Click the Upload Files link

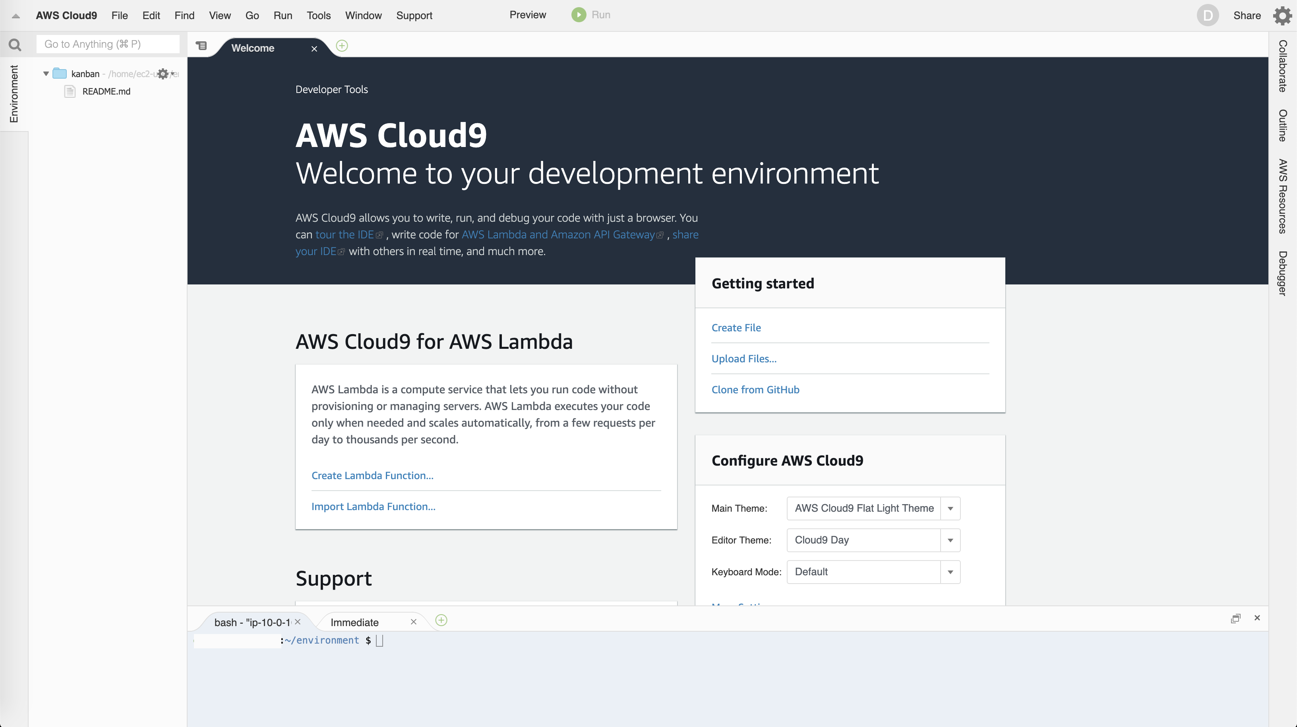(x=743, y=358)
